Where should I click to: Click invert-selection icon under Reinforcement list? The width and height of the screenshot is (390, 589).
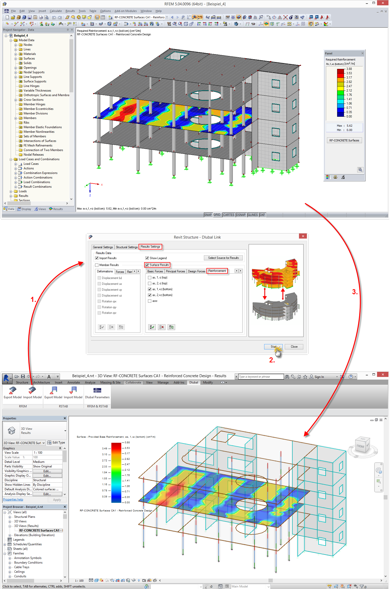click(171, 327)
